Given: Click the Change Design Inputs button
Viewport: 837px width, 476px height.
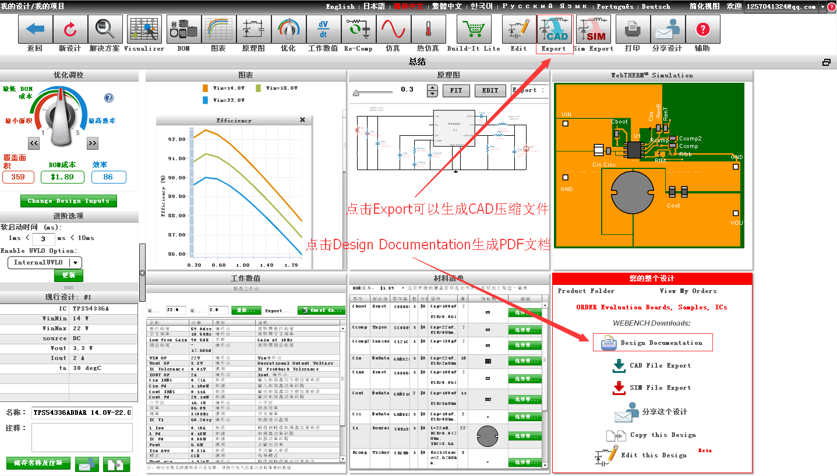Looking at the screenshot, I should [68, 201].
